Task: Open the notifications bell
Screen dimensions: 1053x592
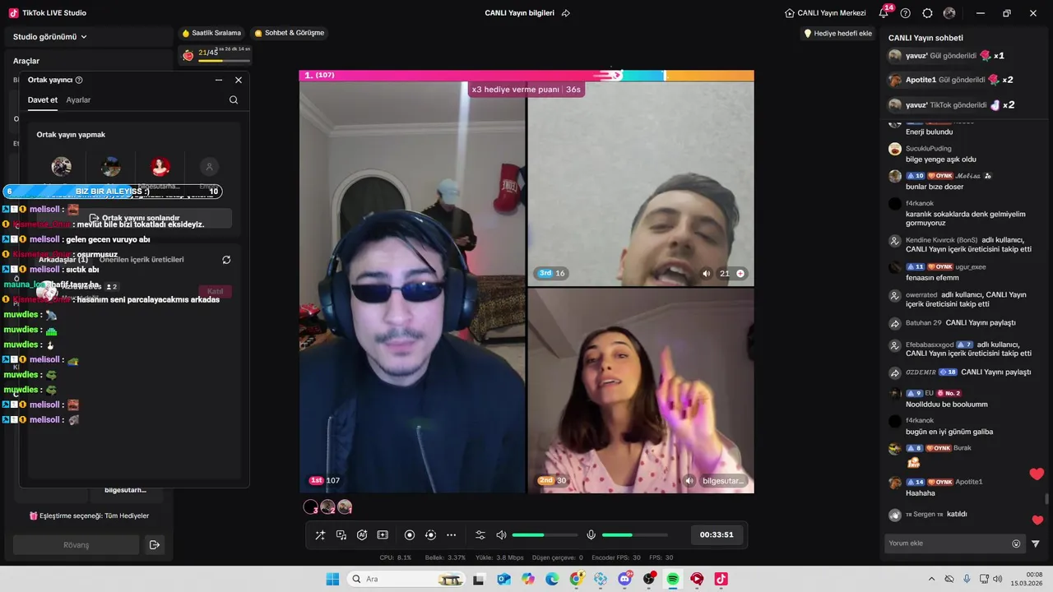Action: point(884,13)
